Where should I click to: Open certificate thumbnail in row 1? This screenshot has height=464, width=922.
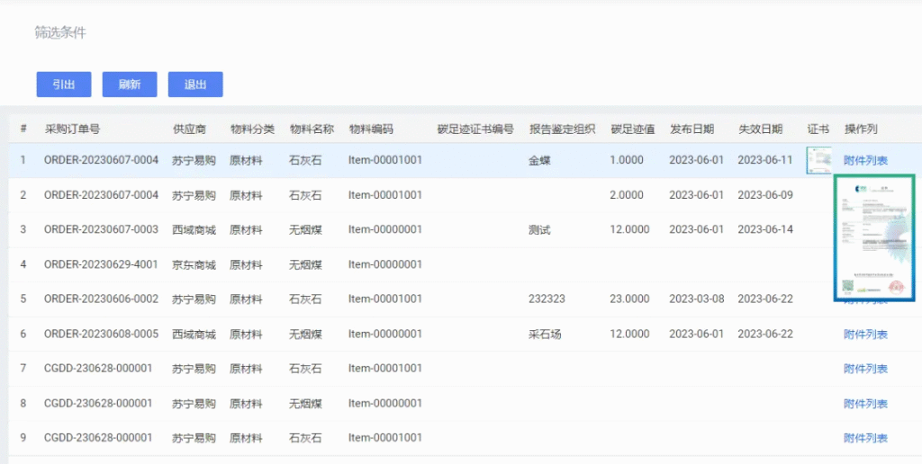(818, 160)
